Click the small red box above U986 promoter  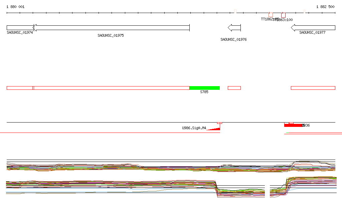(219, 123)
